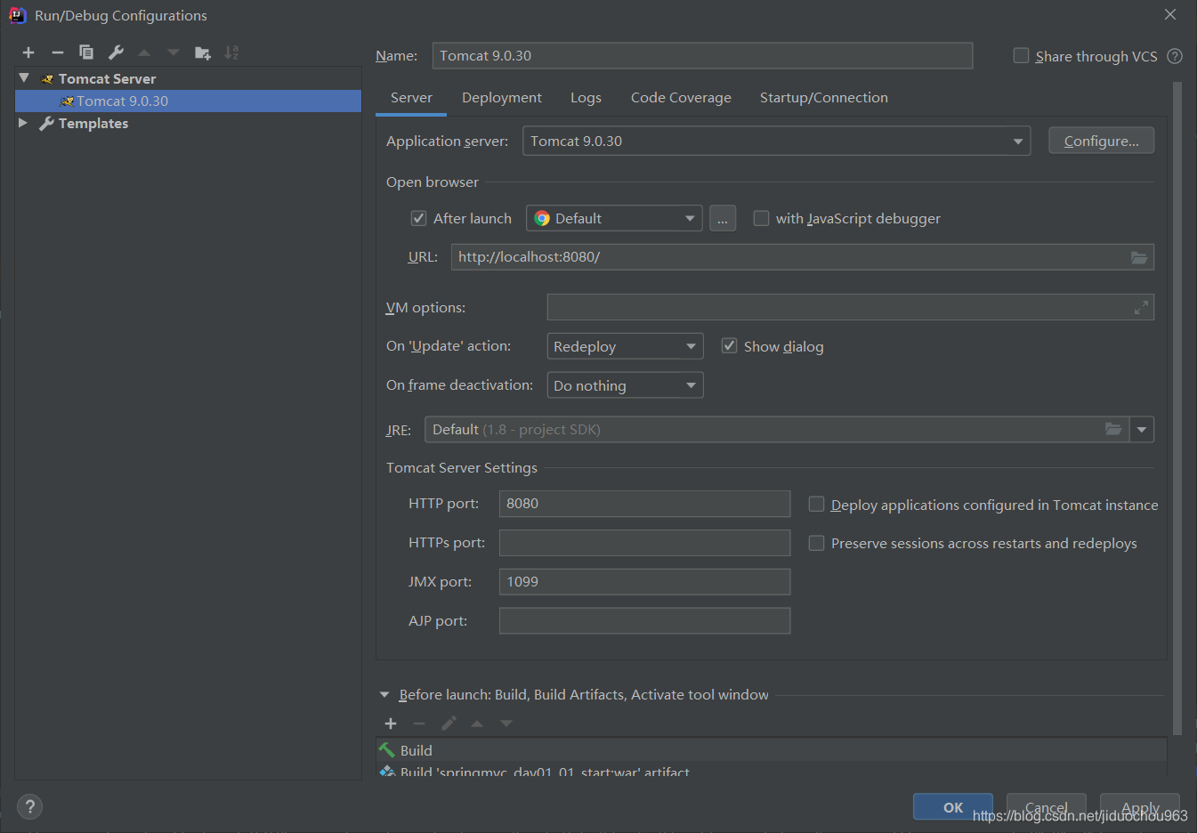Click browser selection ellipsis button

(723, 218)
